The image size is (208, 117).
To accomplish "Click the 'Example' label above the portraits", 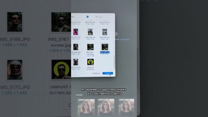I will (x=79, y=95).
